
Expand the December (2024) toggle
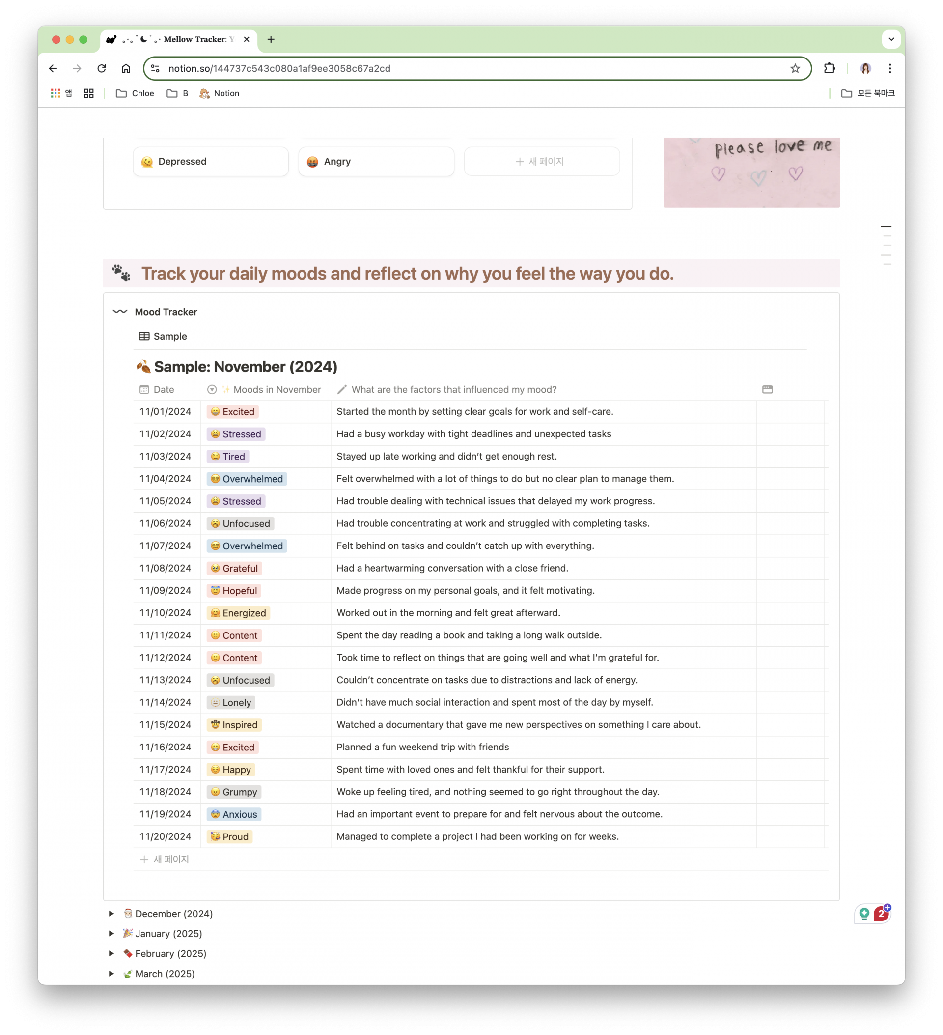[x=111, y=913]
